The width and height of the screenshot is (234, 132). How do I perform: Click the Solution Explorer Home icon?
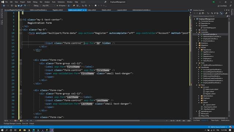[x=200, y=13]
